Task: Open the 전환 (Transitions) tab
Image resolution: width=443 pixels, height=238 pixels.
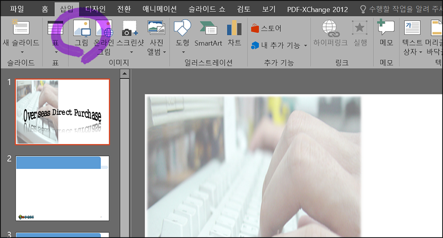Action: tap(124, 9)
